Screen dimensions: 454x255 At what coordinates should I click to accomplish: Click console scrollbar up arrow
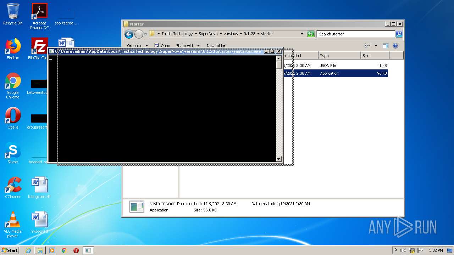(278, 58)
